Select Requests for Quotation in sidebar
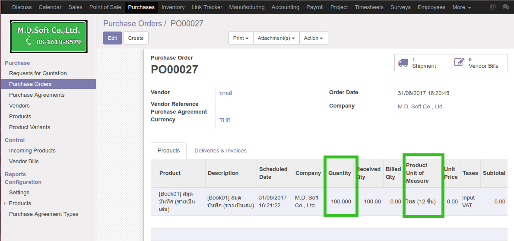 click(38, 73)
